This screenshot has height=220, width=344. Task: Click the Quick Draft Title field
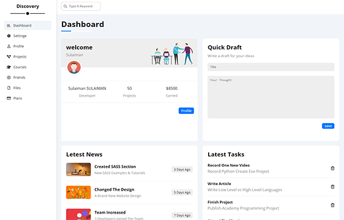pos(271,67)
